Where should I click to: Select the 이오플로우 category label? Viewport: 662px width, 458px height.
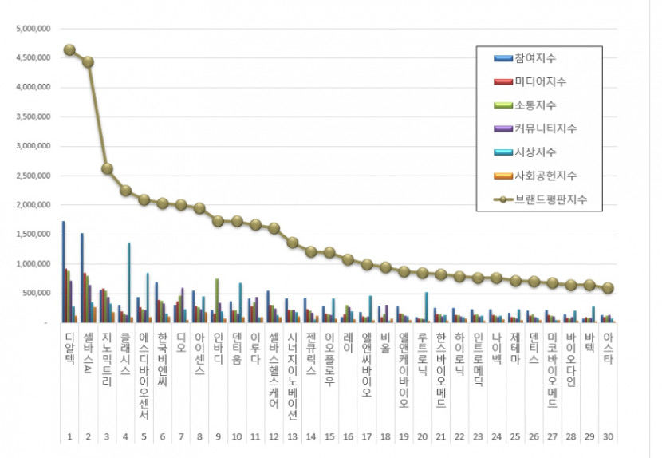[x=329, y=359]
